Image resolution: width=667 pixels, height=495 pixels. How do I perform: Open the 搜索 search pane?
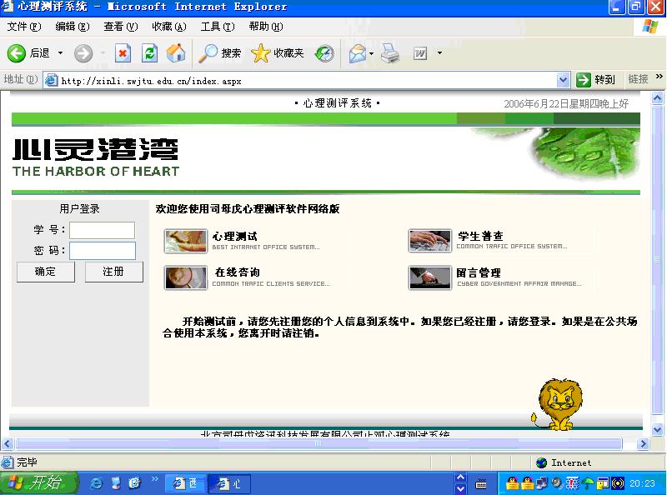click(220, 53)
